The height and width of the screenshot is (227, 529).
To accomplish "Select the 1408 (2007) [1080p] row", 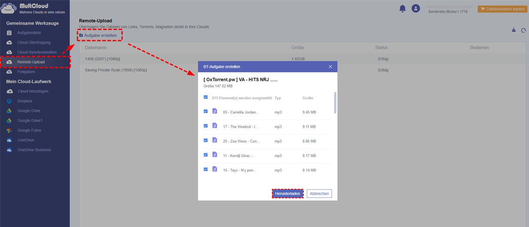I will 303,58.
